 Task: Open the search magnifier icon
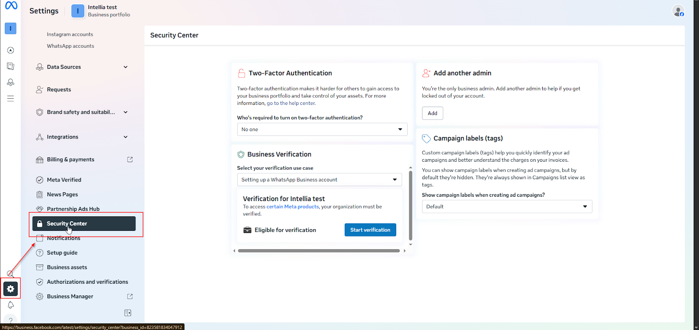click(10, 274)
